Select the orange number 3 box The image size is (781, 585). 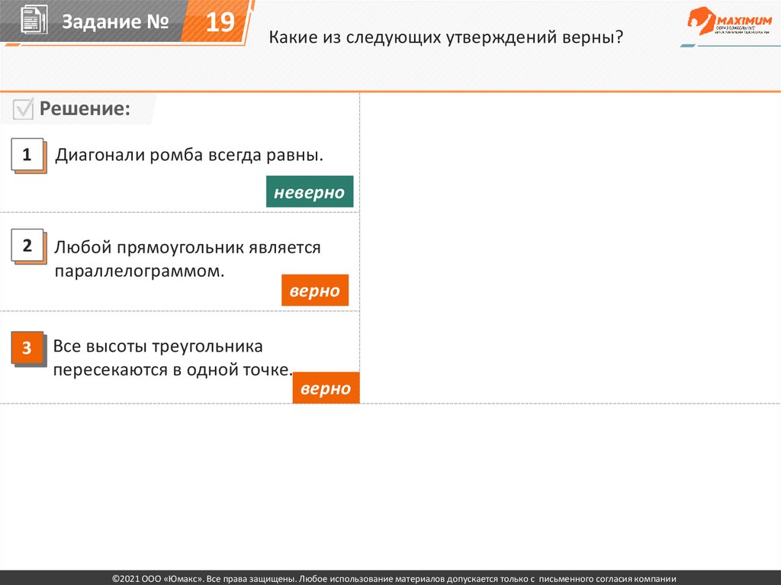click(28, 349)
